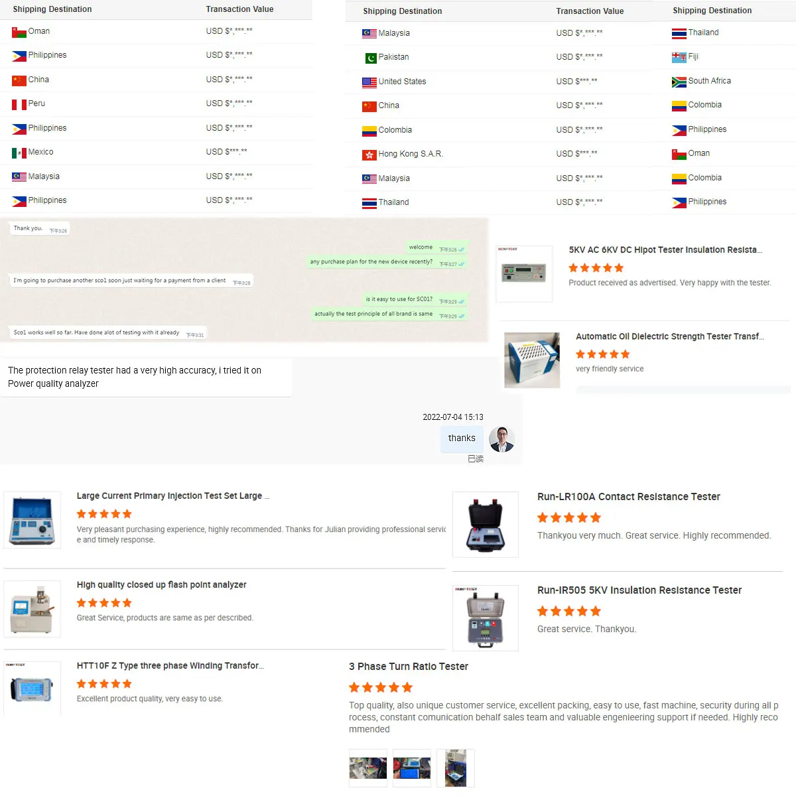Open Run-LR100A Contact Resistance Tester title
796x796 pixels.
629,497
